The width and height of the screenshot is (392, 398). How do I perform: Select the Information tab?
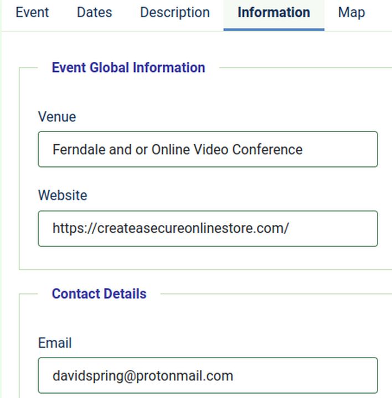(x=274, y=13)
